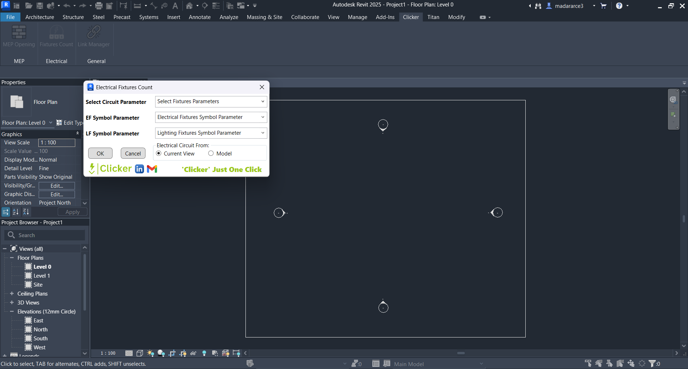The height and width of the screenshot is (369, 688).
Task: Open the File menu tab
Action: (10, 17)
